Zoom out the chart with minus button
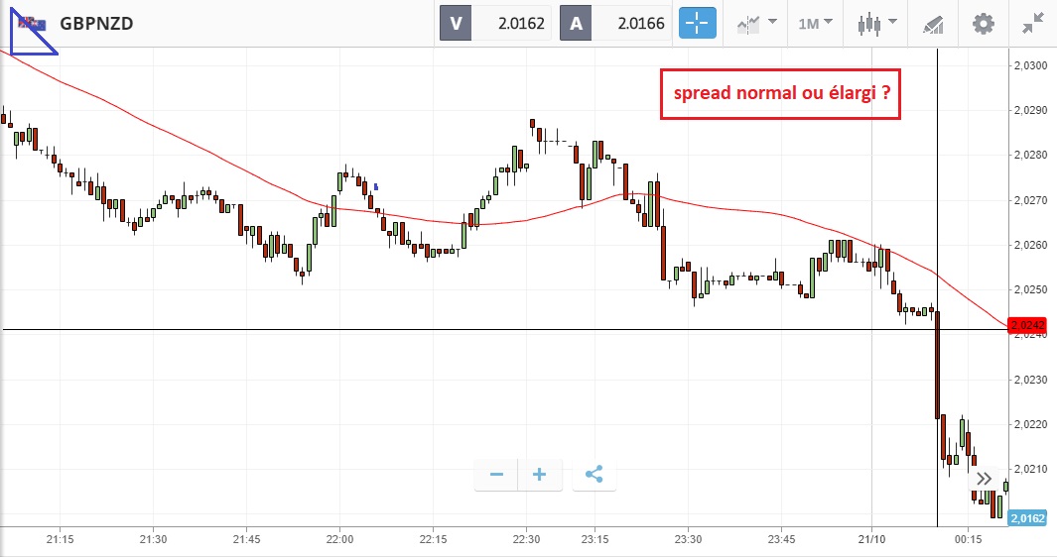Viewport: 1057px width, 557px height. (496, 475)
